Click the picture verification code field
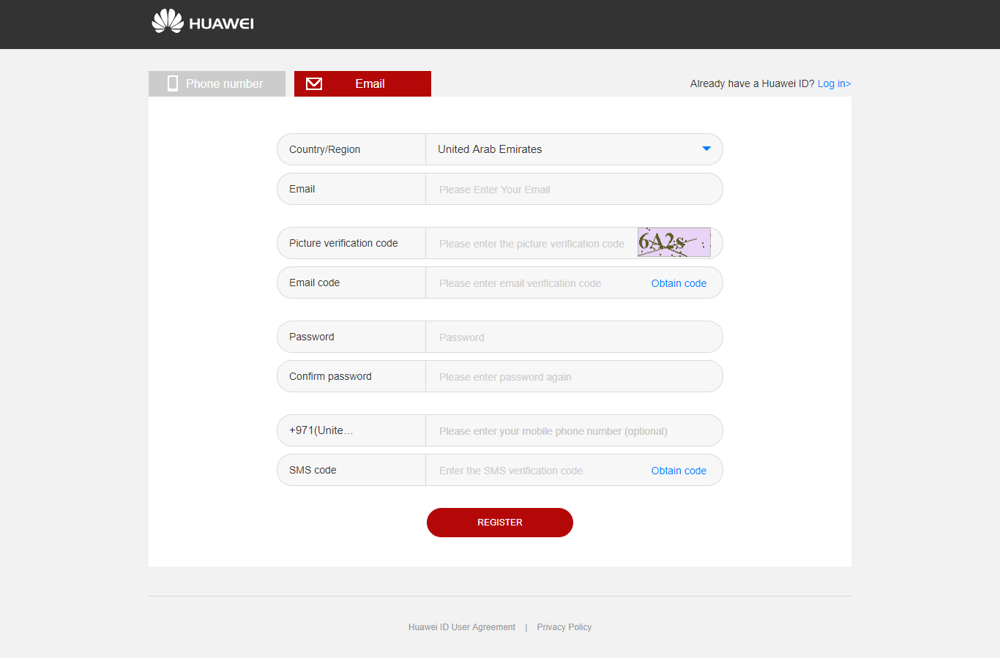The width and height of the screenshot is (1000, 658). click(x=531, y=244)
